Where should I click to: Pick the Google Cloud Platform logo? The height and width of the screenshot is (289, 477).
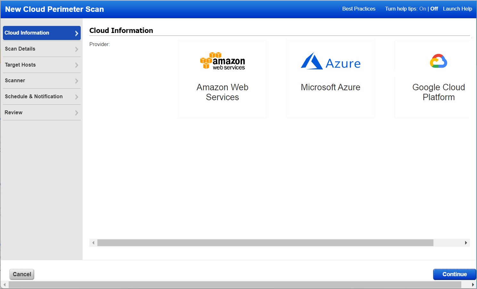(x=438, y=61)
